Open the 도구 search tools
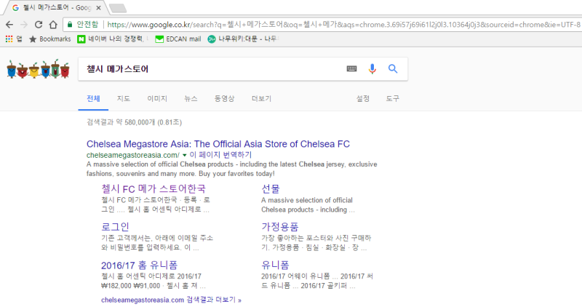This screenshot has height=307, width=582. point(392,98)
